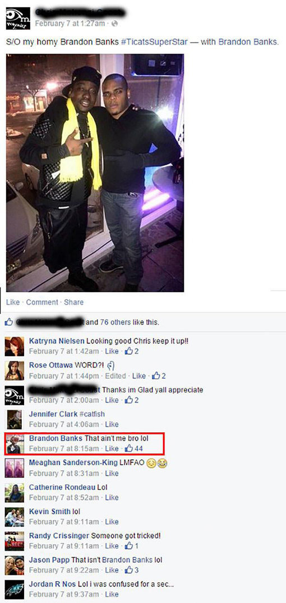Click thumbs-up count on Rose Ottawa's comment
This screenshot has height=603, width=286.
pyautogui.click(x=164, y=376)
